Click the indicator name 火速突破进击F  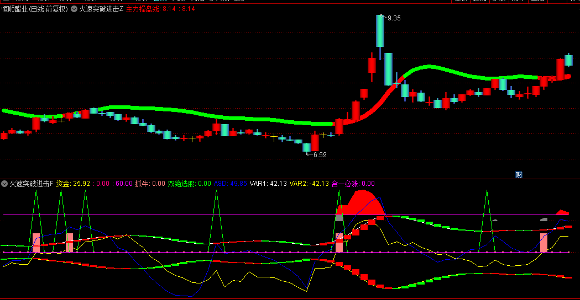tap(32, 184)
